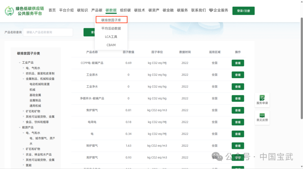Open the 碳金融 nav item
The width and height of the screenshot is (303, 169).
pos(168,10)
